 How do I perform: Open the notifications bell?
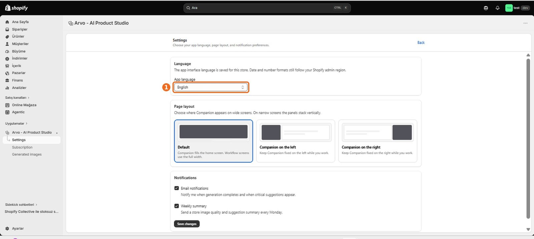coord(498,8)
